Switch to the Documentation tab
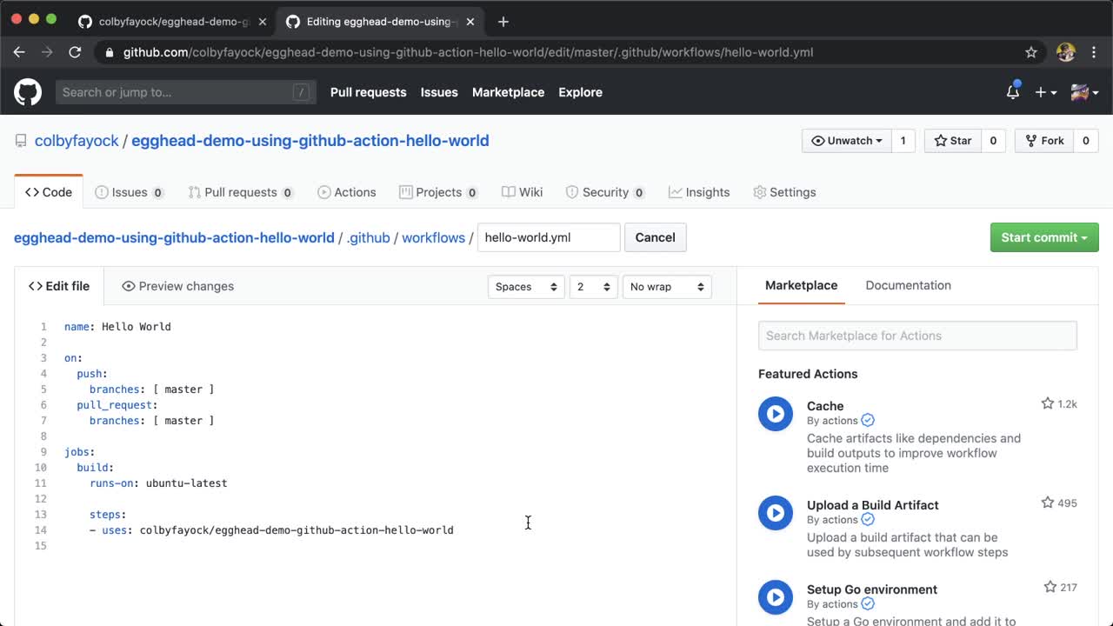This screenshot has width=1113, height=626. point(908,285)
